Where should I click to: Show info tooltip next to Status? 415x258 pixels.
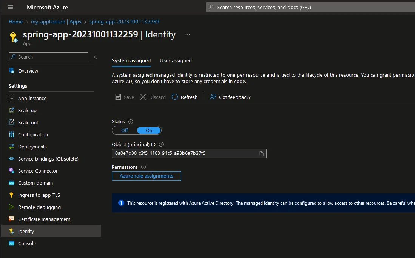click(131, 122)
